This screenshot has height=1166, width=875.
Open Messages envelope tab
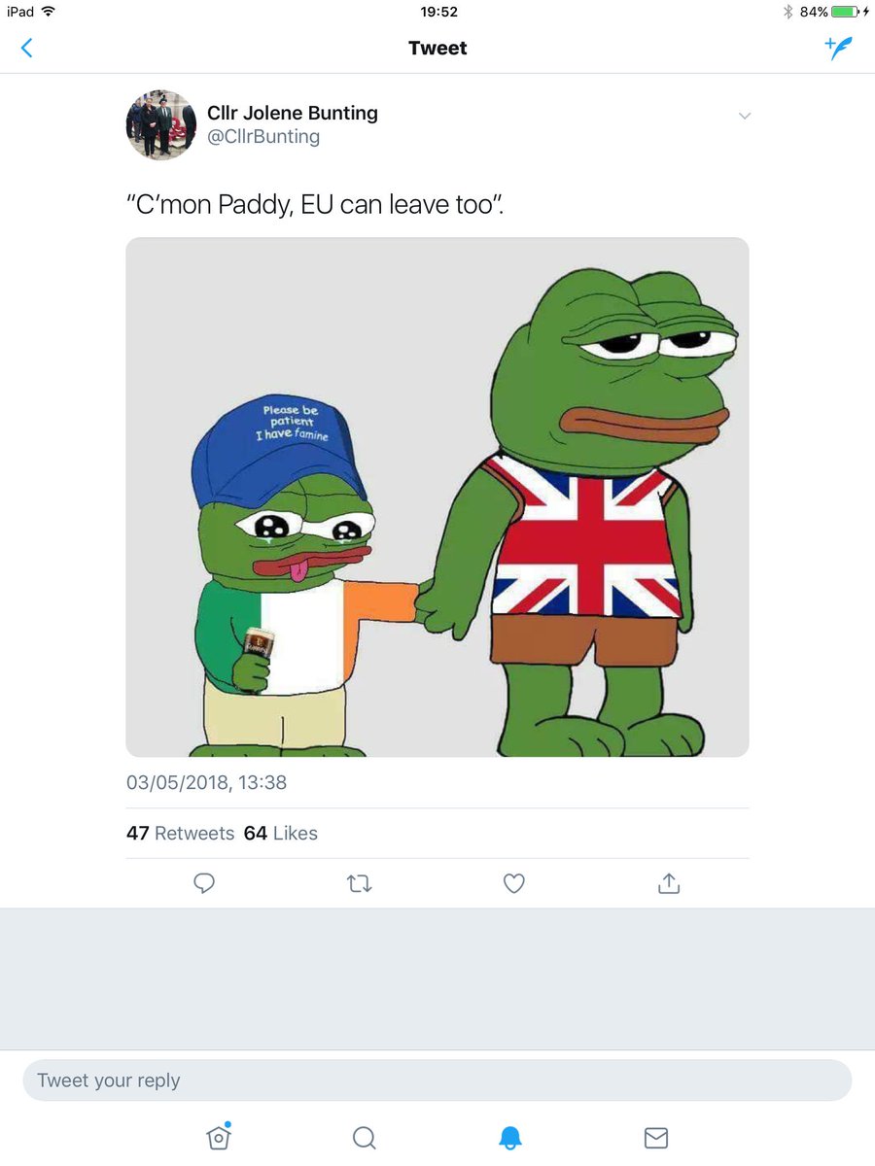pos(656,1137)
